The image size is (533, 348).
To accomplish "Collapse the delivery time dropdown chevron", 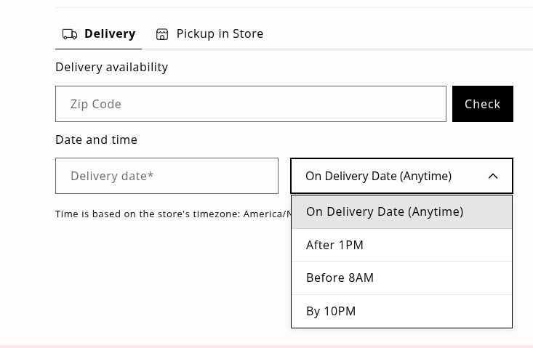I will (493, 176).
